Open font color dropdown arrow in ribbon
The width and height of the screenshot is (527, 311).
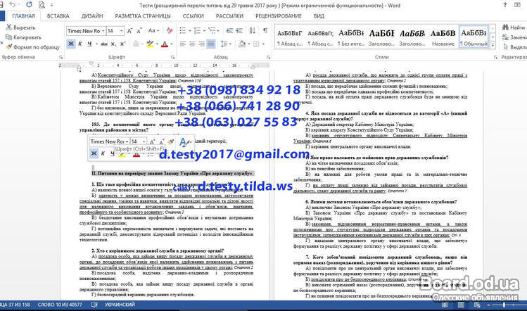pyautogui.click(x=172, y=44)
